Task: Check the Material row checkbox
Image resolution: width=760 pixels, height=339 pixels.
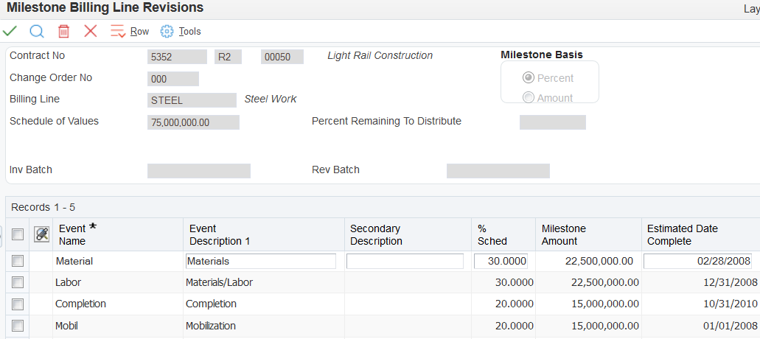Action: pyautogui.click(x=18, y=261)
